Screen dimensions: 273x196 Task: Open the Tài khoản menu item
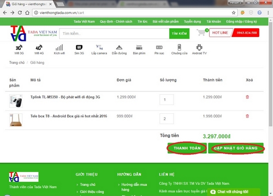click(x=213, y=22)
